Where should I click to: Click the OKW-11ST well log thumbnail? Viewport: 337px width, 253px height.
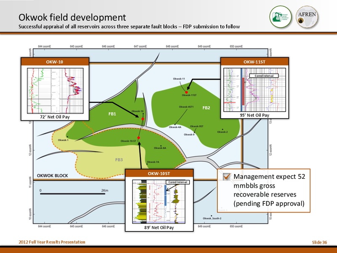coord(255,90)
